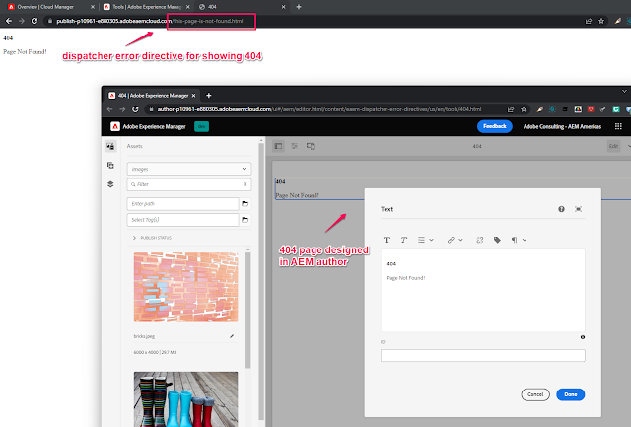Screen dimensions: 631x427
Task: Expand the PUBLISH STATUS section
Action: click(x=152, y=238)
